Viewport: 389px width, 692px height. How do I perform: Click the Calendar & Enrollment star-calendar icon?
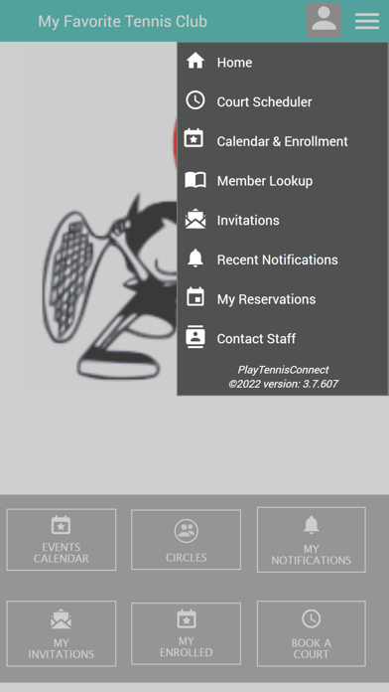pos(194,138)
